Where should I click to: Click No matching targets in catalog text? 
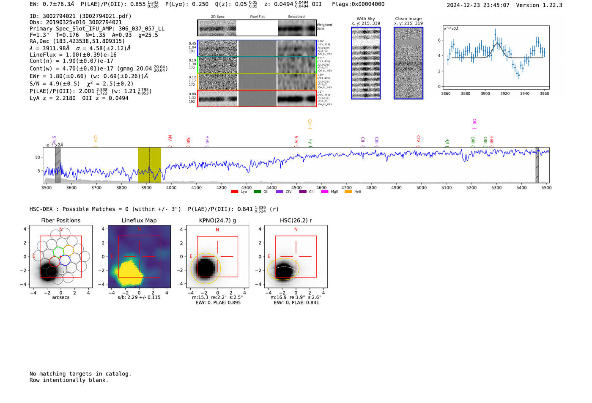pyautogui.click(x=80, y=374)
